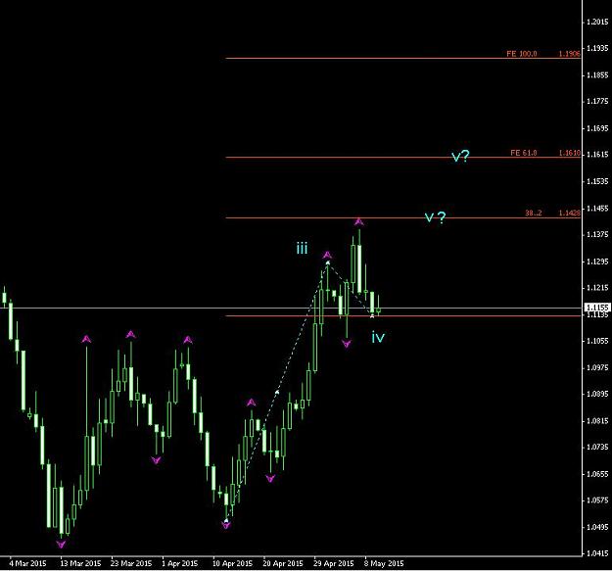The width and height of the screenshot is (612, 571).
Task: Click the 1.0735 price axis label
Action: (597, 448)
